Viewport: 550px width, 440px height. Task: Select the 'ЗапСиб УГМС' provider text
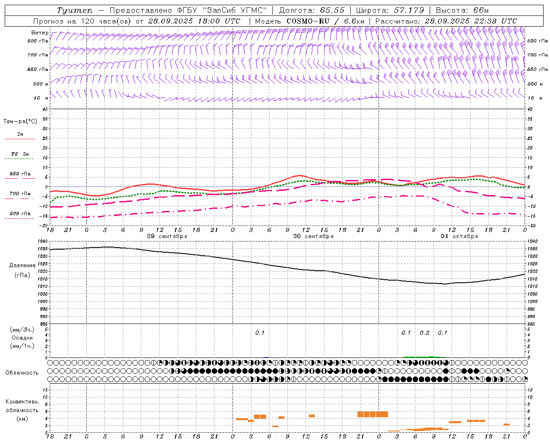click(x=235, y=10)
